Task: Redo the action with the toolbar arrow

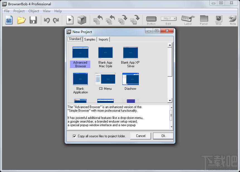Action: coord(56,20)
